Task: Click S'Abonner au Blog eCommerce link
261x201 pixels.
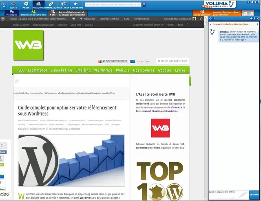Action: click(148, 25)
